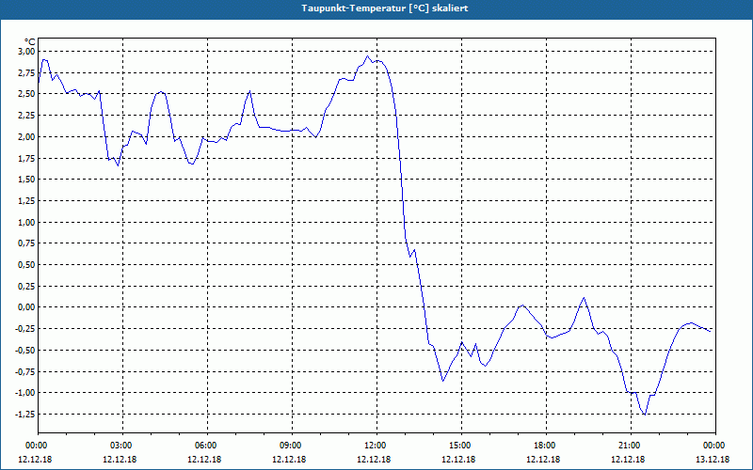This screenshot has width=753, height=470.
Task: Click the 12.12.18 date under 12:00
Action: (x=374, y=460)
